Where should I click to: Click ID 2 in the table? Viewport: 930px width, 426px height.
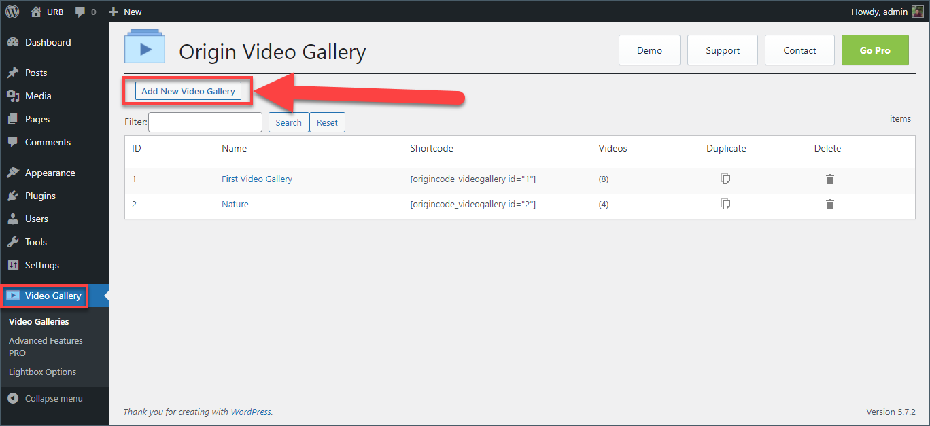point(135,204)
